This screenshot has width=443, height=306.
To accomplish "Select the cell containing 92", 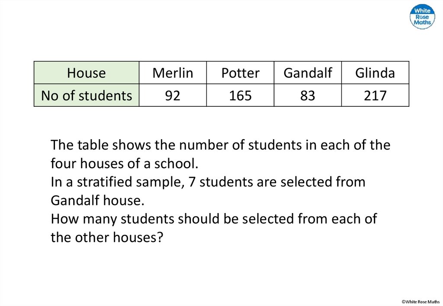I will pos(173,95).
